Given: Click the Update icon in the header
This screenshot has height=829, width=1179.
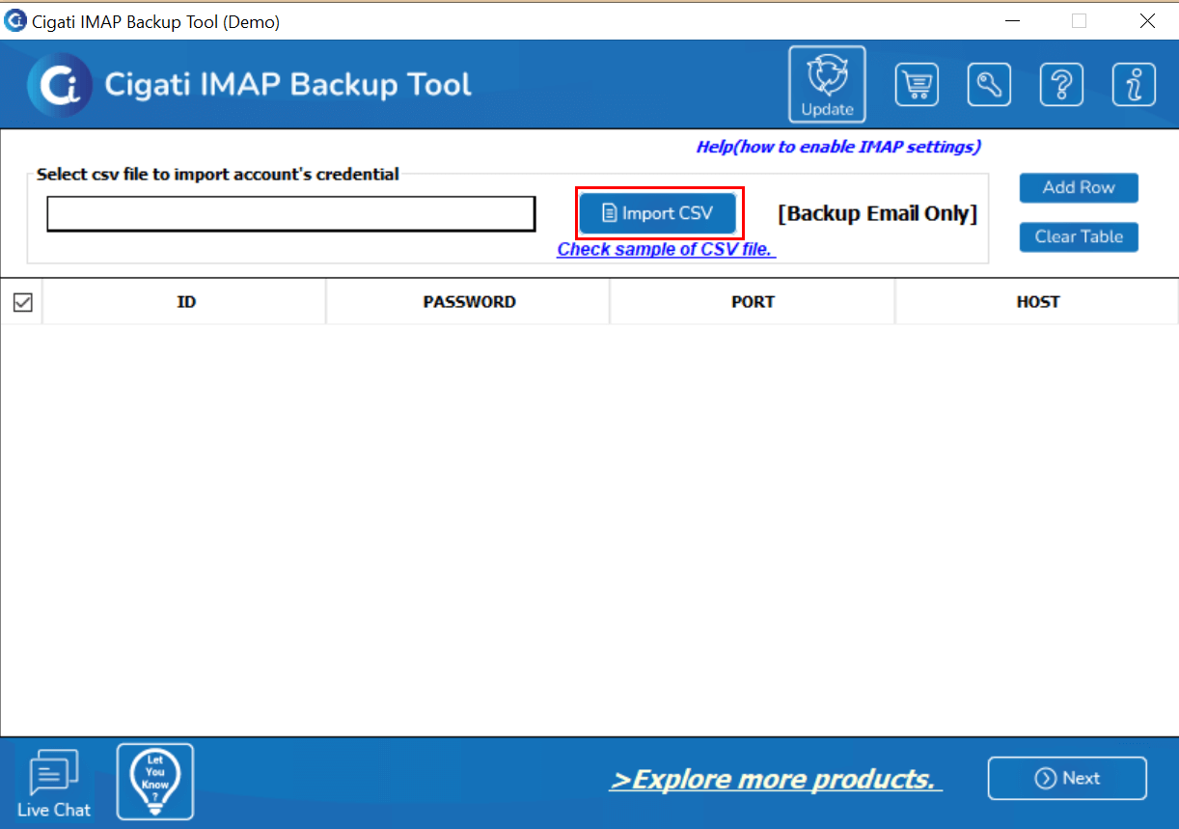Looking at the screenshot, I should [x=827, y=85].
